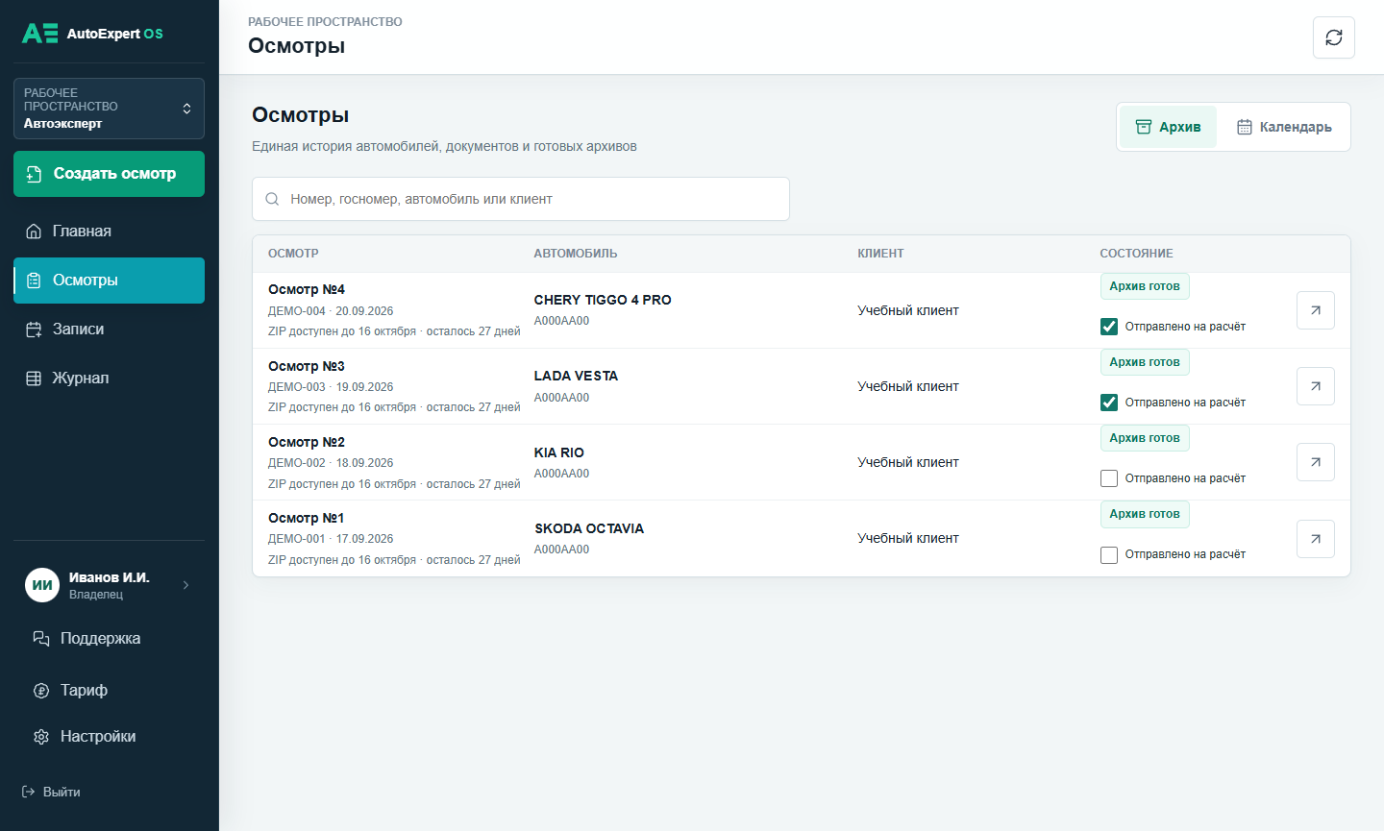Viewport: 1384px width, 831px height.
Task: Switch to the Архив tab
Action: 1168,127
